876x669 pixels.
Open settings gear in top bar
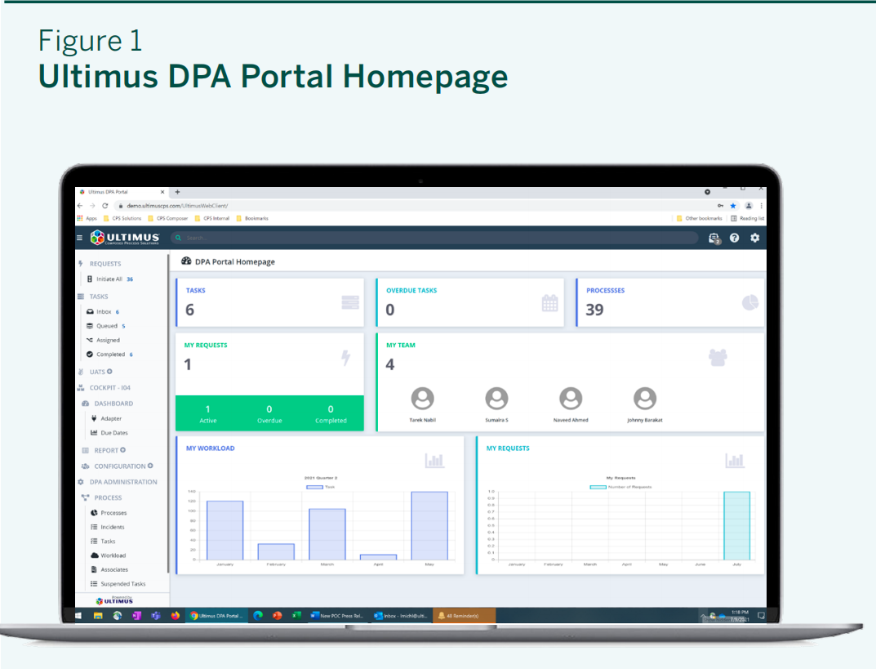[x=754, y=238]
